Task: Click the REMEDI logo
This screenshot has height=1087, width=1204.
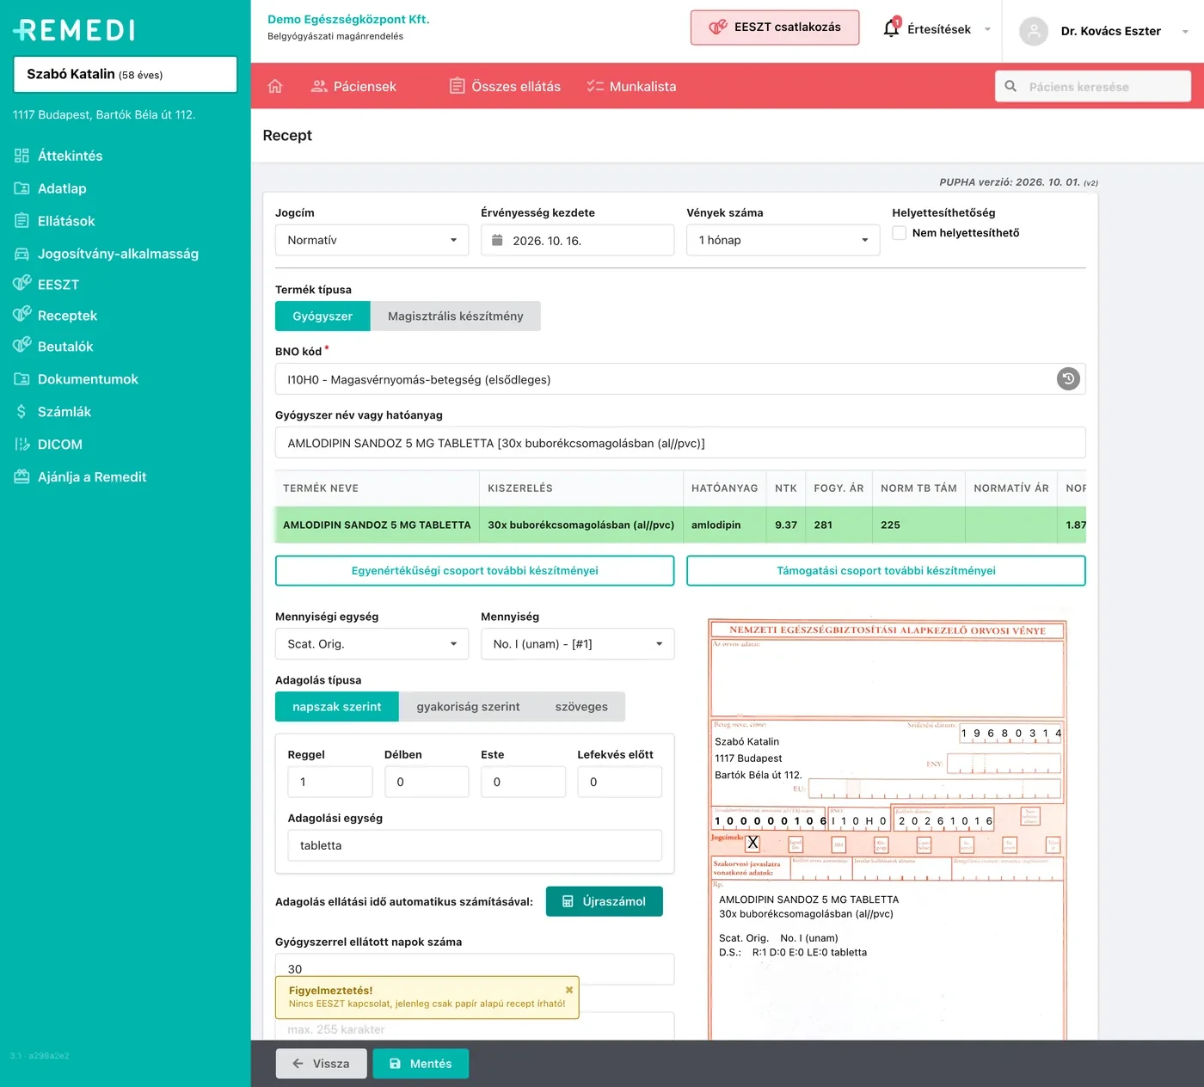Action: click(74, 30)
